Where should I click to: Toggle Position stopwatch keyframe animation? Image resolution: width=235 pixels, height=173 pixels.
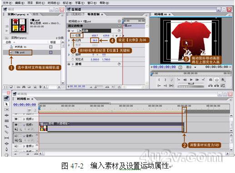point(73,36)
